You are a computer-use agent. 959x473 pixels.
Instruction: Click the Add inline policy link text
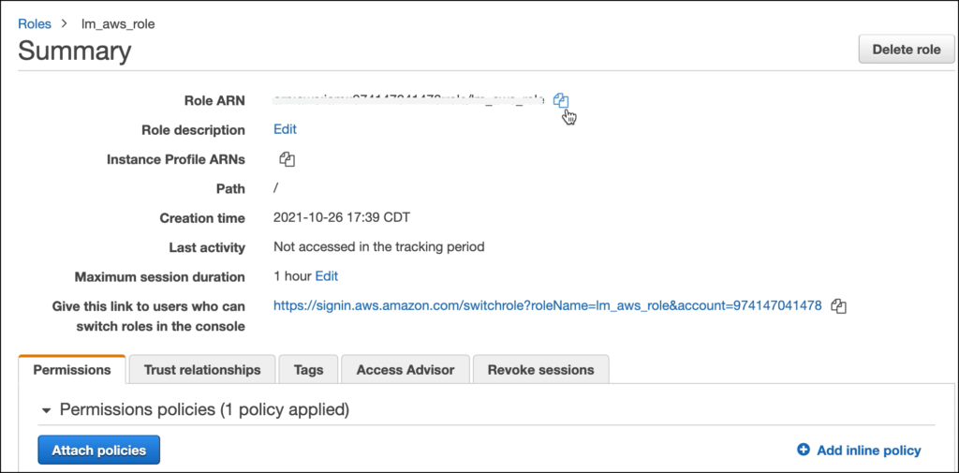[x=868, y=451]
